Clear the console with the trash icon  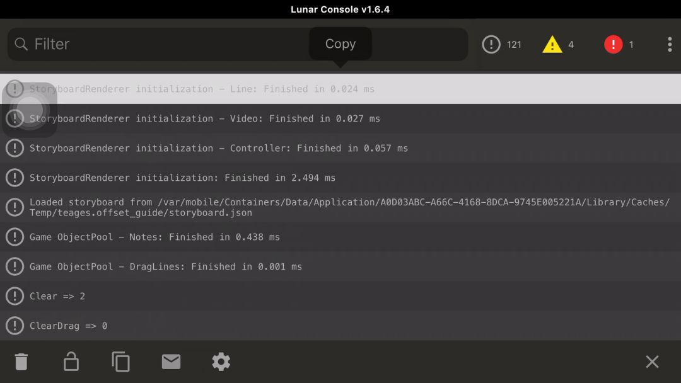[21, 362]
